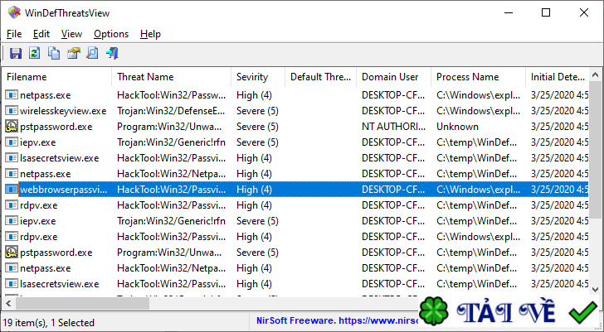
Task: Click the icon of netpass.exe with HackTool:Win32/Passw... threat
Action: click(x=12, y=95)
